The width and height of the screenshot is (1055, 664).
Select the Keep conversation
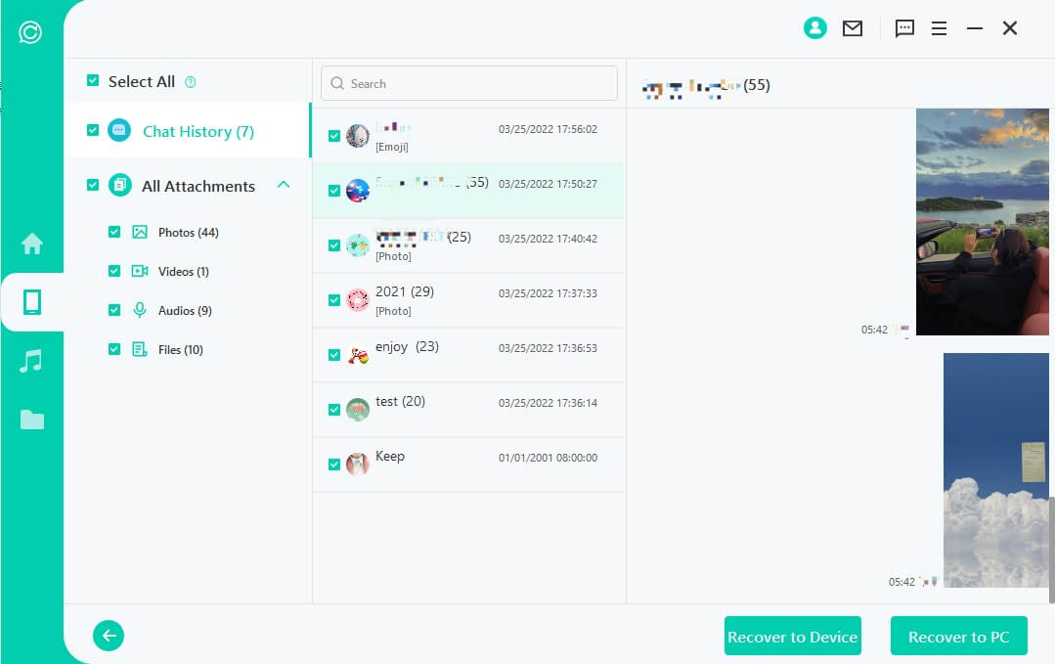tap(469, 465)
